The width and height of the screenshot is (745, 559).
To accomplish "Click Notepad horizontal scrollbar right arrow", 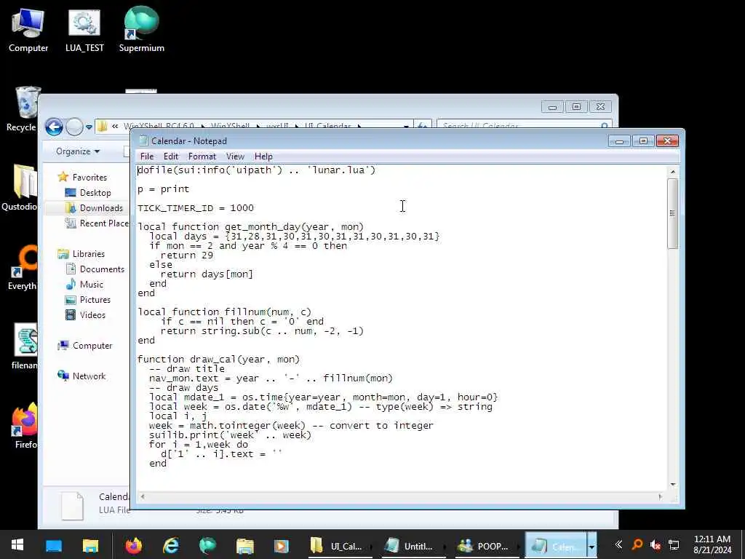I will pyautogui.click(x=660, y=496).
